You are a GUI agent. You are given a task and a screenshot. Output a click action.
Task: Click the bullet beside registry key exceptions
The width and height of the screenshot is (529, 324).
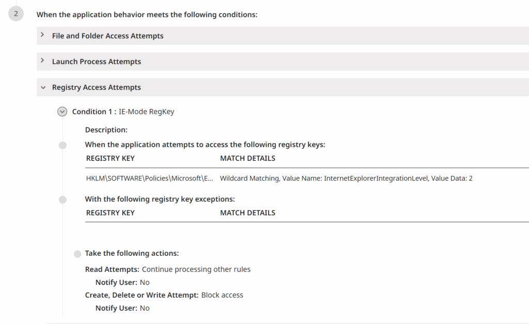(63, 200)
